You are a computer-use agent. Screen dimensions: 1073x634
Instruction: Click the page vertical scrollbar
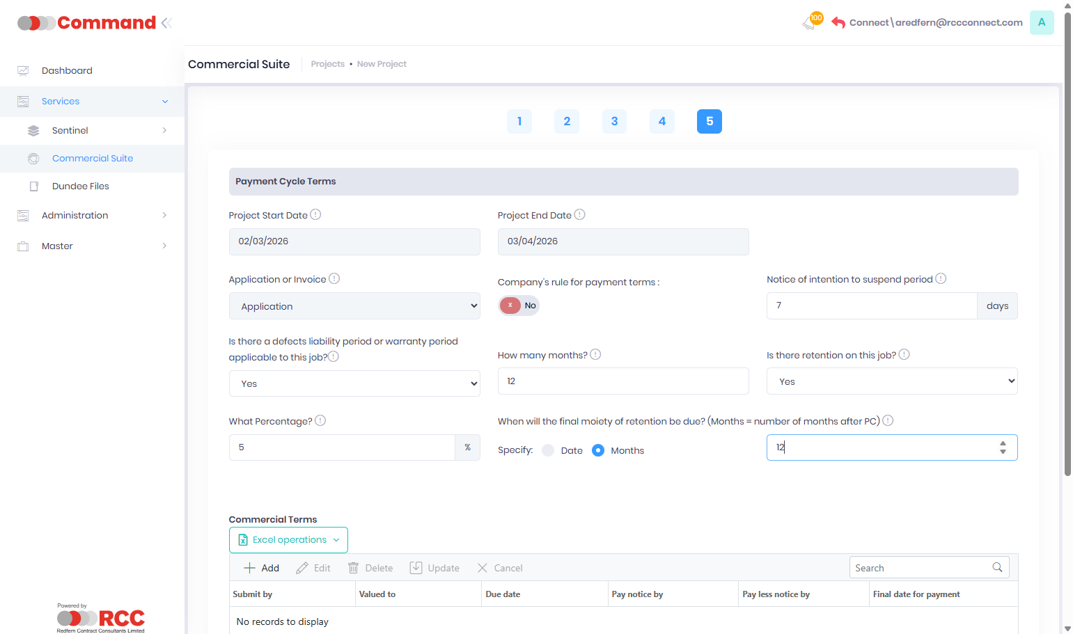pos(1067,244)
